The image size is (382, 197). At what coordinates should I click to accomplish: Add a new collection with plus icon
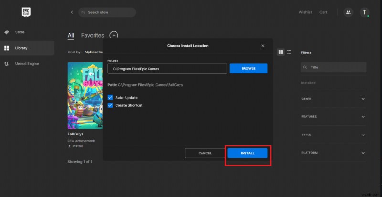tap(114, 35)
